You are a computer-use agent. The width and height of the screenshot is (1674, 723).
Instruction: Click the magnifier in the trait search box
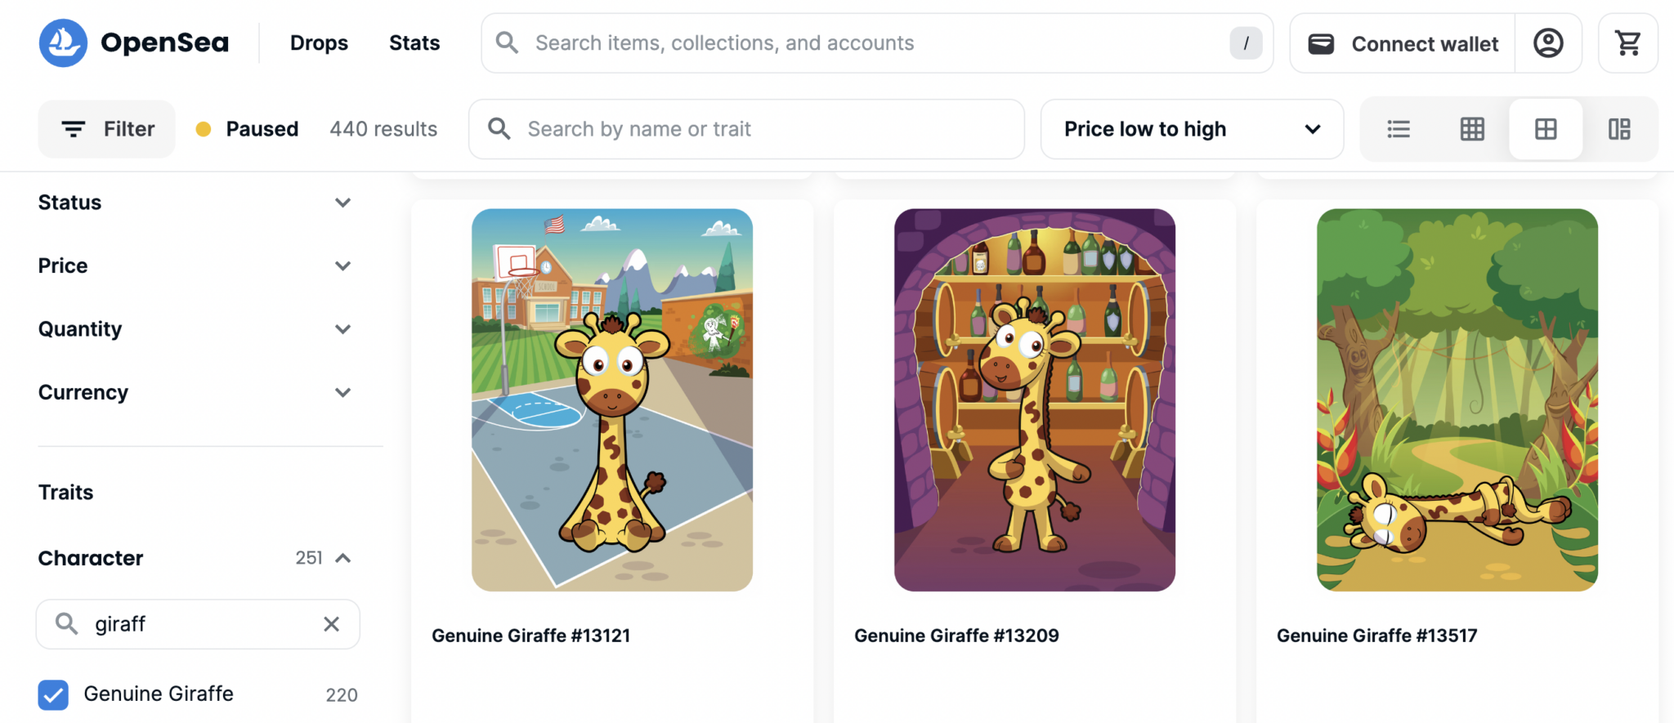66,623
